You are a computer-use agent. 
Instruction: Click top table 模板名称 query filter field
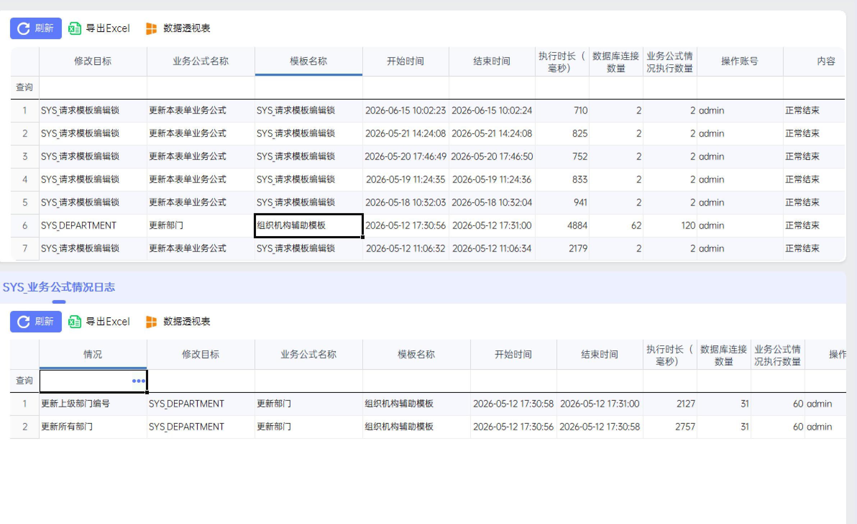[x=309, y=87]
